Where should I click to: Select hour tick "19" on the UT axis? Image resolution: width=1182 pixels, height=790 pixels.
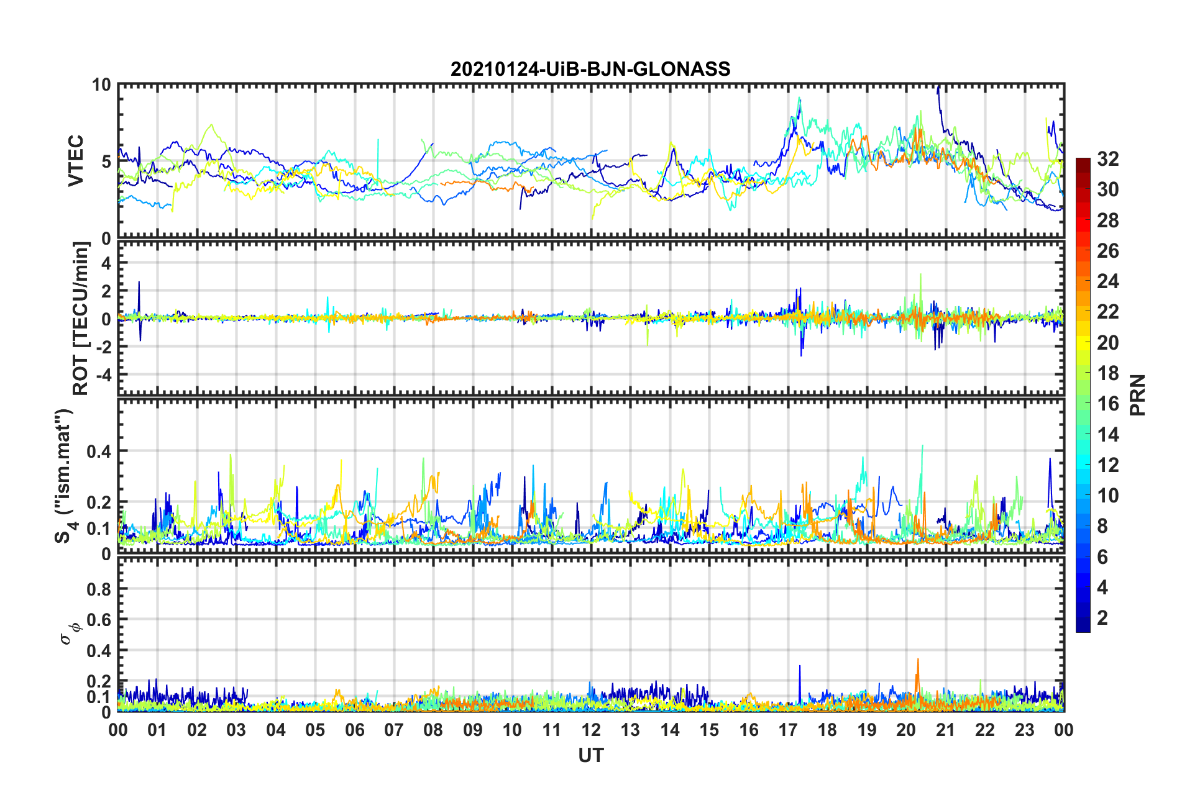coord(867,730)
